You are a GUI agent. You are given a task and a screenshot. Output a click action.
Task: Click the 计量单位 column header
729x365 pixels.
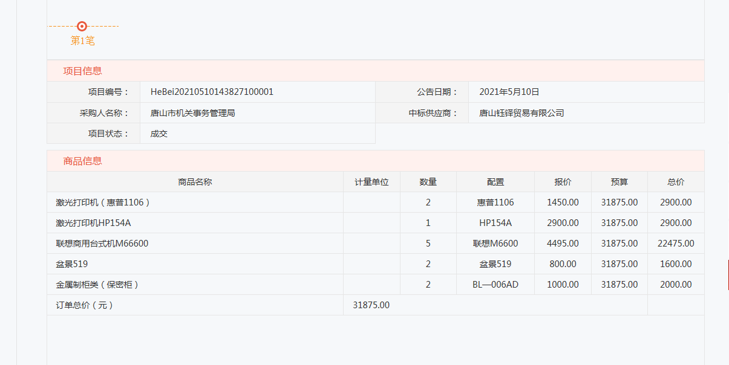371,182
